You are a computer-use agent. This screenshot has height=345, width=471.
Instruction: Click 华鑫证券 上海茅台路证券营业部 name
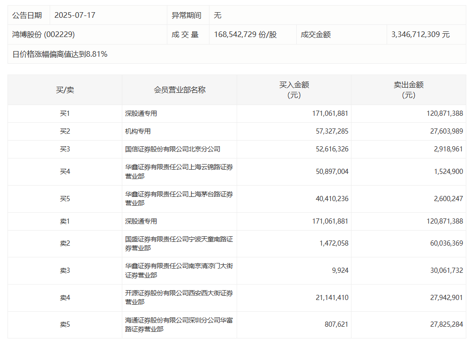[179, 199]
